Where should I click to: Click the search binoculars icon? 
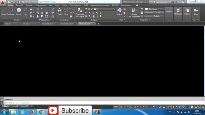(x=151, y=2)
